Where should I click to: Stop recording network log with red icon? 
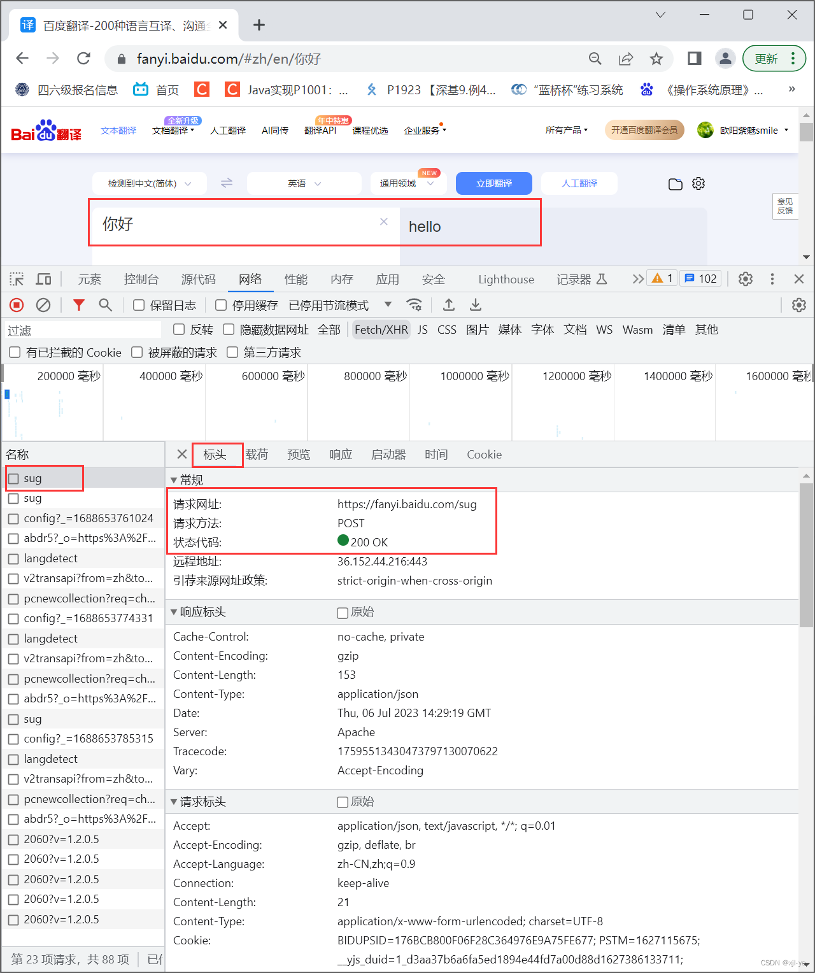[x=17, y=305]
